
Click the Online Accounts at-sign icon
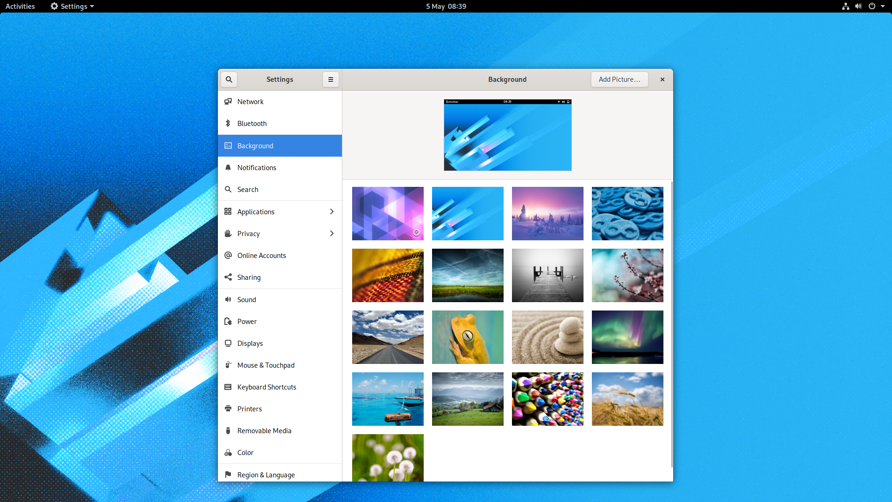228,256
